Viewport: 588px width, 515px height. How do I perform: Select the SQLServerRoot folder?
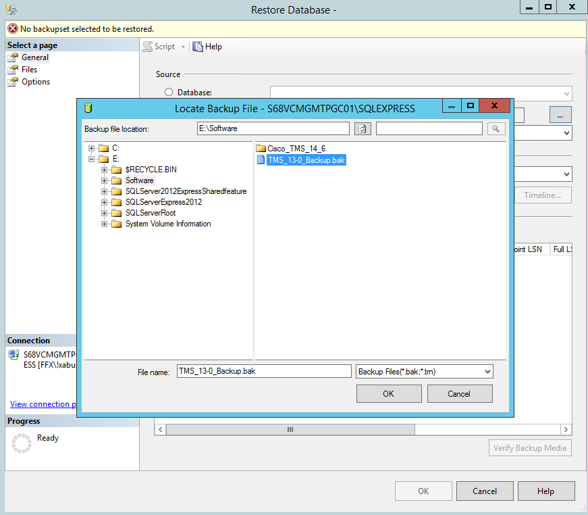coord(150,213)
